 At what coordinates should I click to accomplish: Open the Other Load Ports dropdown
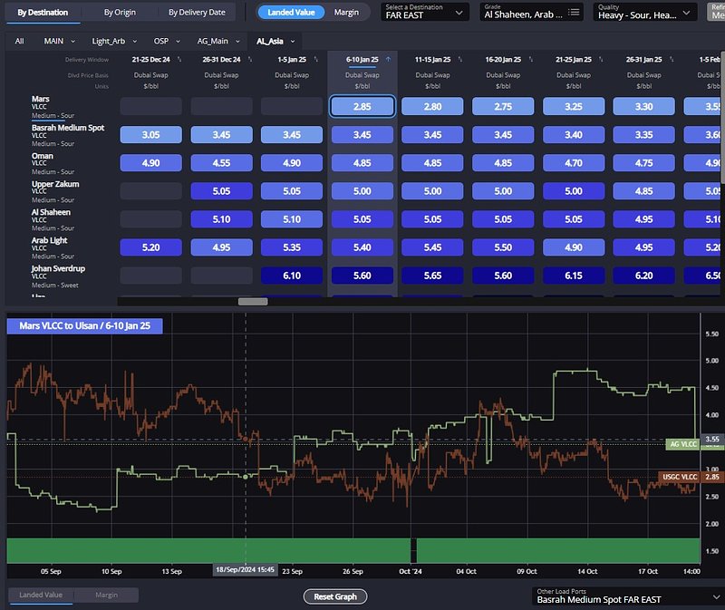[x=624, y=595]
